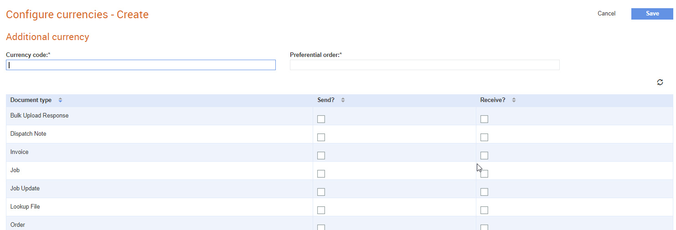Enable Send for Bulk Upload Response

coord(321,119)
